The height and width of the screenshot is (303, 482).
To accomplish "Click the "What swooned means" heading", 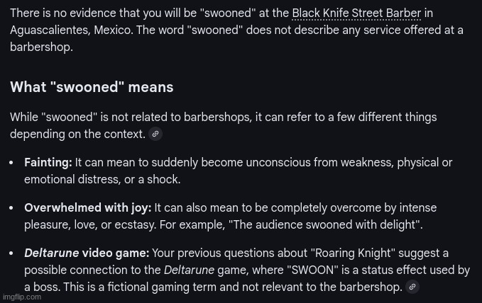I will point(92,87).
